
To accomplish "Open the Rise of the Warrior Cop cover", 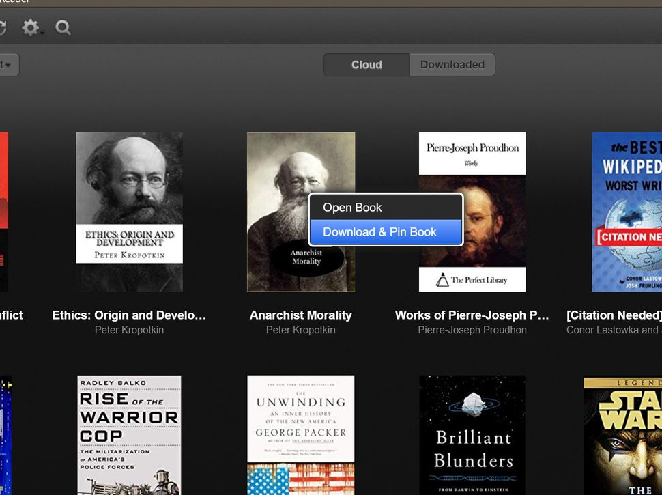I will coord(129,435).
